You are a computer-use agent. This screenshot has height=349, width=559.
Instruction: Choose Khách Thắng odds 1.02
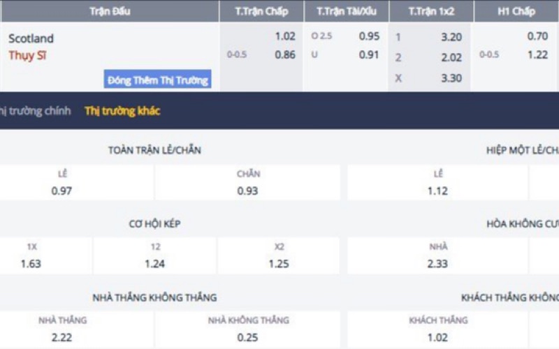(438, 336)
